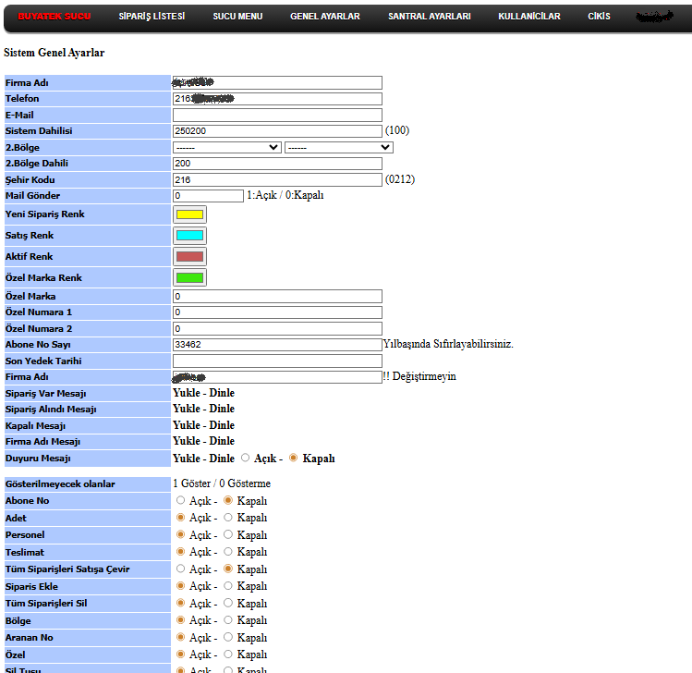
Task: Click Yukle - Dinle for Sipariş Var Mesajı
Action: click(x=203, y=393)
